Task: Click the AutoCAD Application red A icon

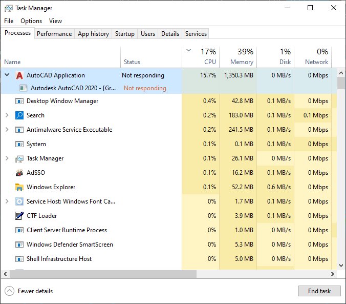Action: pos(19,75)
